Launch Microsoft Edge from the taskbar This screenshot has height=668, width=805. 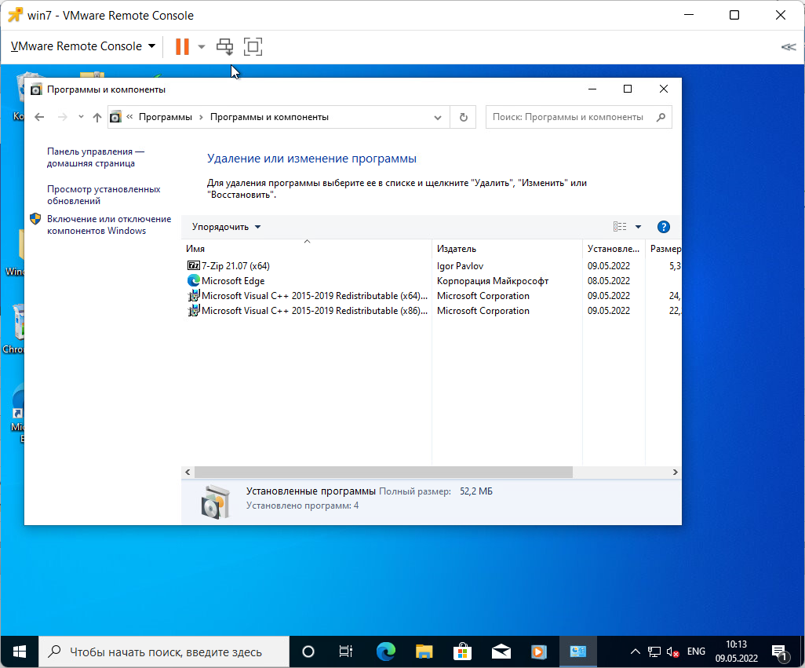386,652
